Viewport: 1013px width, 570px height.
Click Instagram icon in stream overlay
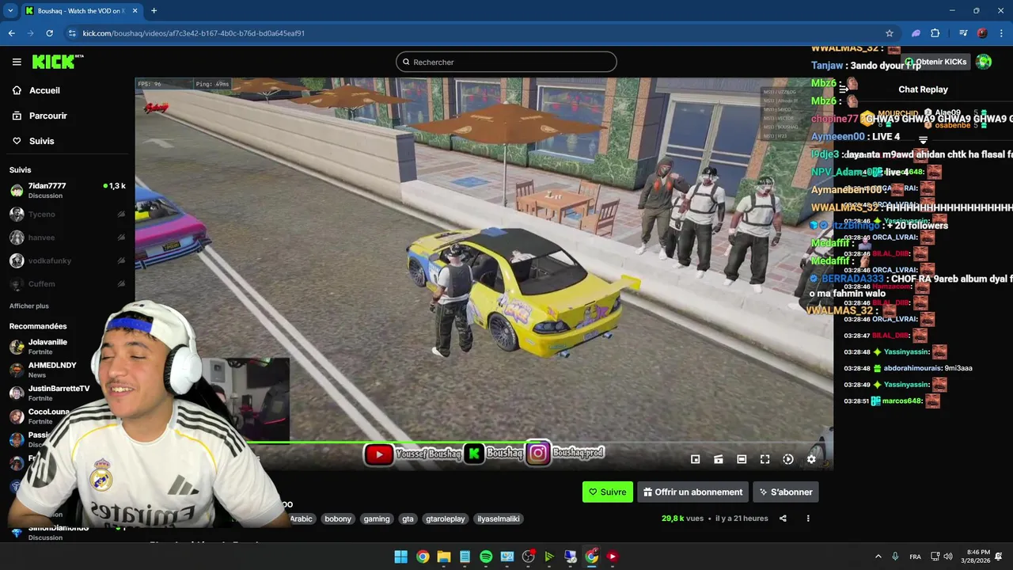[538, 454]
